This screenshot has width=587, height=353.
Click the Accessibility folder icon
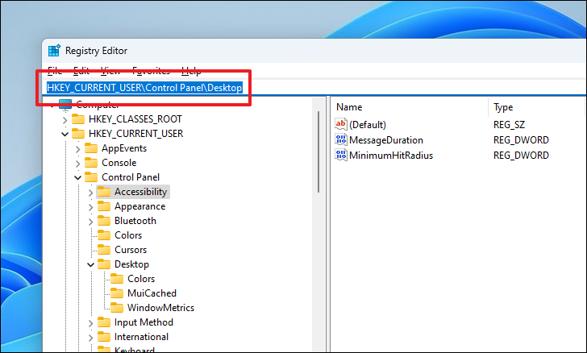tap(104, 192)
